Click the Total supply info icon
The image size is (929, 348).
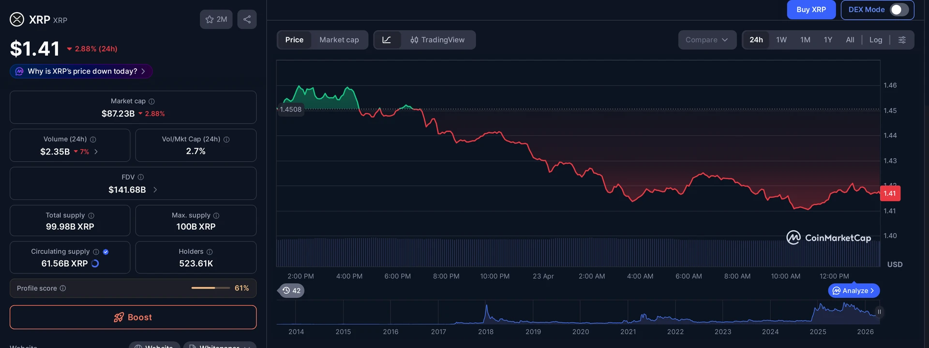(x=91, y=215)
